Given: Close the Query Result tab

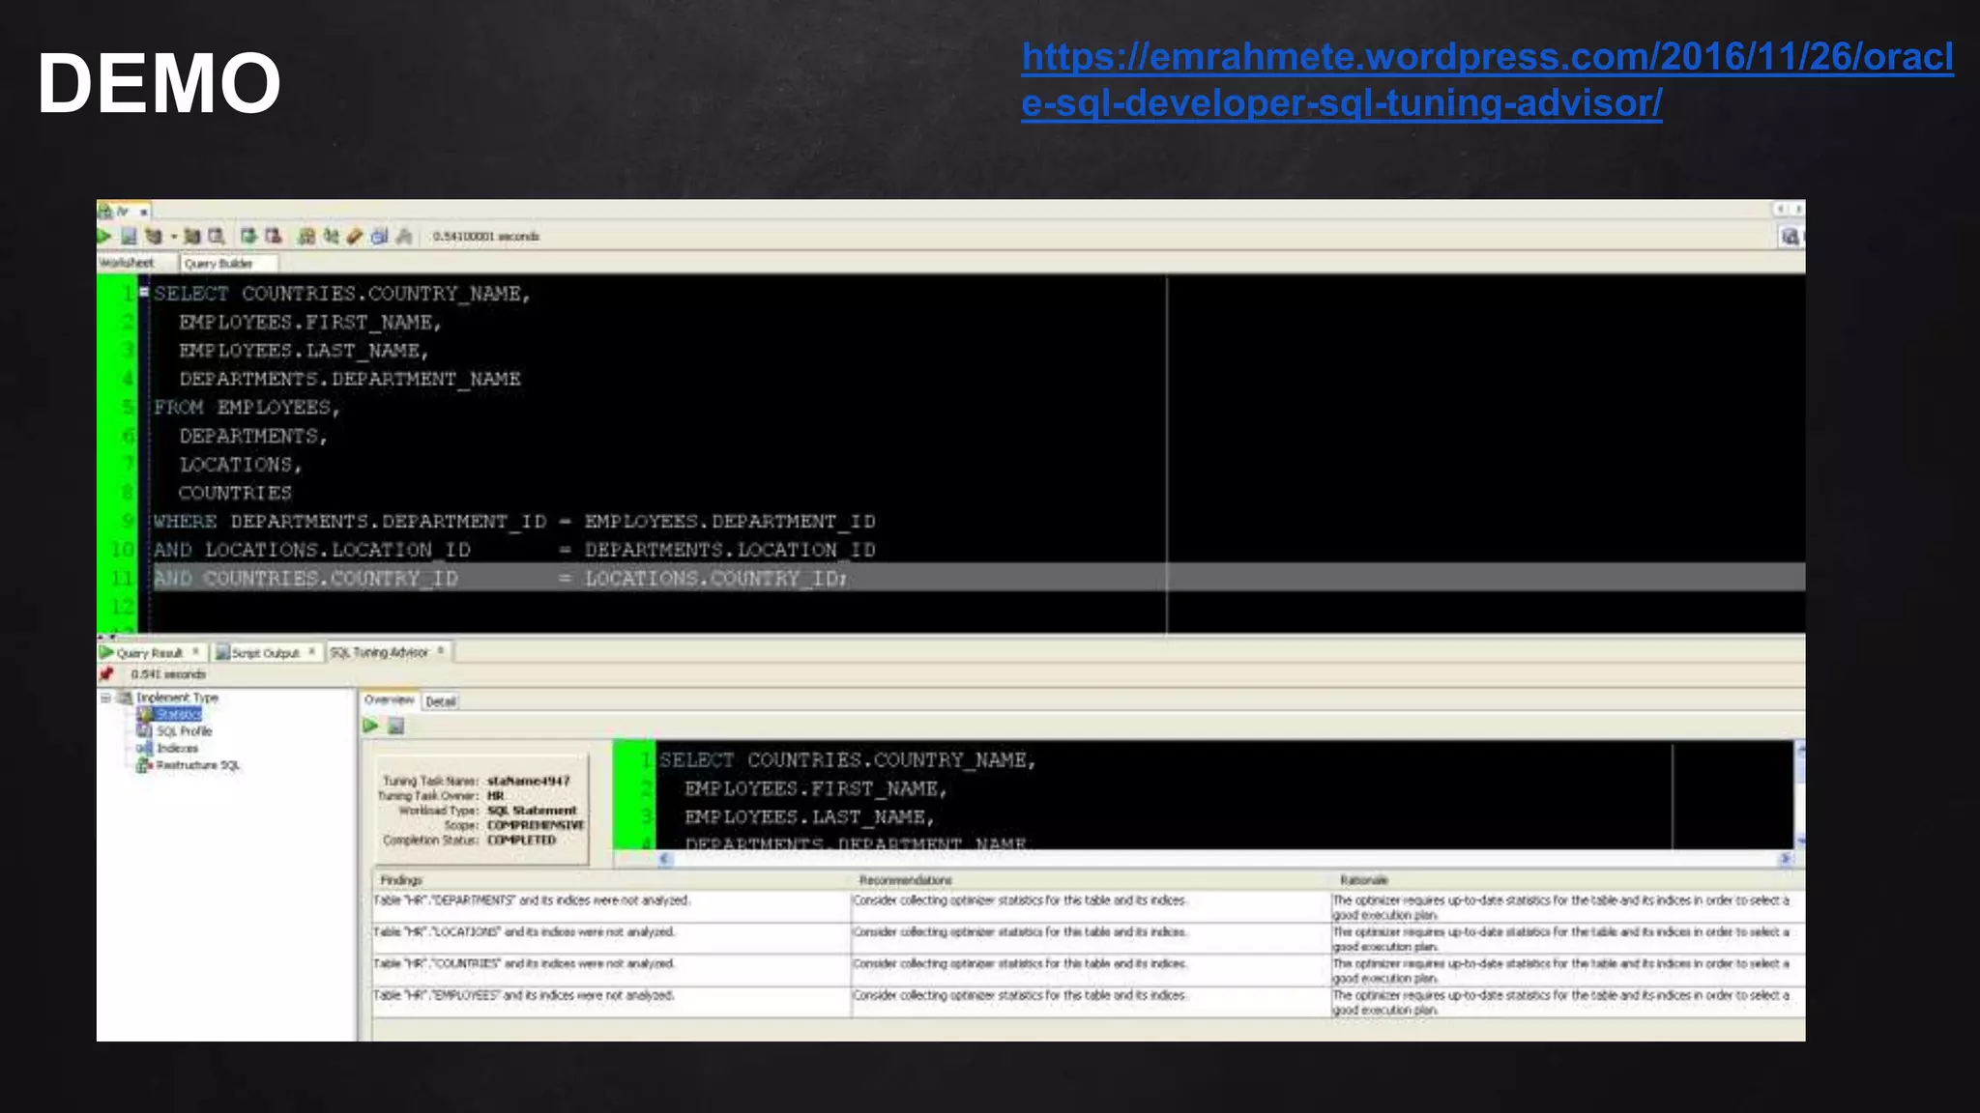Looking at the screenshot, I should click(x=195, y=652).
